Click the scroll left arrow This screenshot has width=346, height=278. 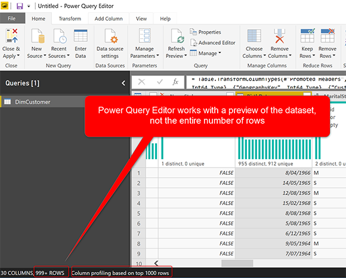tap(156, 263)
